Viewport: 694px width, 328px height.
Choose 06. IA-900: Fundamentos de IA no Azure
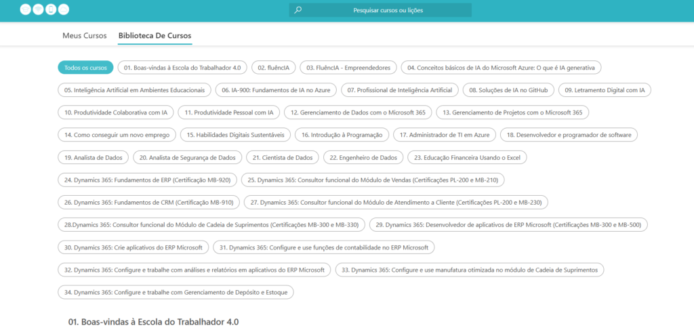pyautogui.click(x=277, y=90)
